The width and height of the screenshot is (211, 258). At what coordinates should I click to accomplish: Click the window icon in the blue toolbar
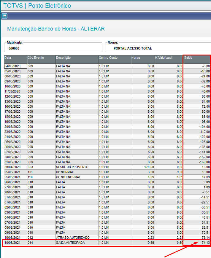pos(5,16)
